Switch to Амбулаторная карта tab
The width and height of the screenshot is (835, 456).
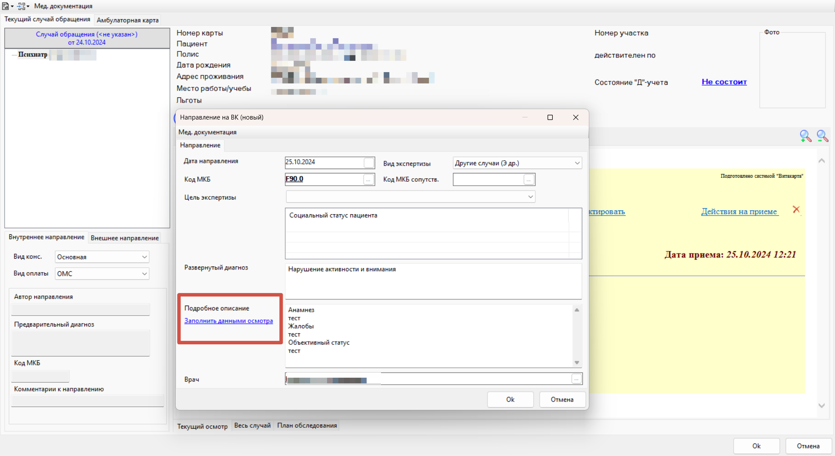127,20
